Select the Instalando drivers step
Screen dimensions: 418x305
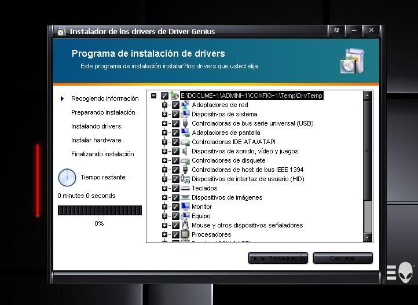point(96,126)
